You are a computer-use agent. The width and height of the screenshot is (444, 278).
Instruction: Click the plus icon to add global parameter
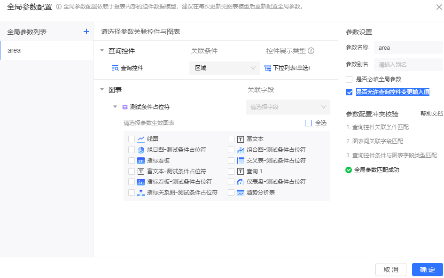86,31
